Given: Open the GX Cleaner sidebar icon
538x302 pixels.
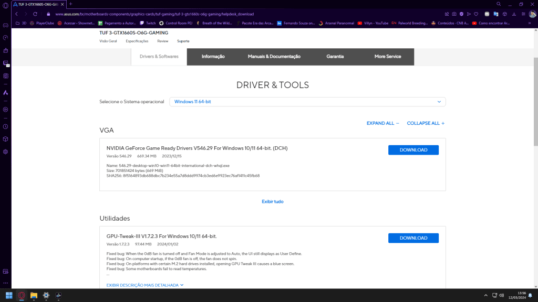Looking at the screenshot, I should (x=5, y=50).
